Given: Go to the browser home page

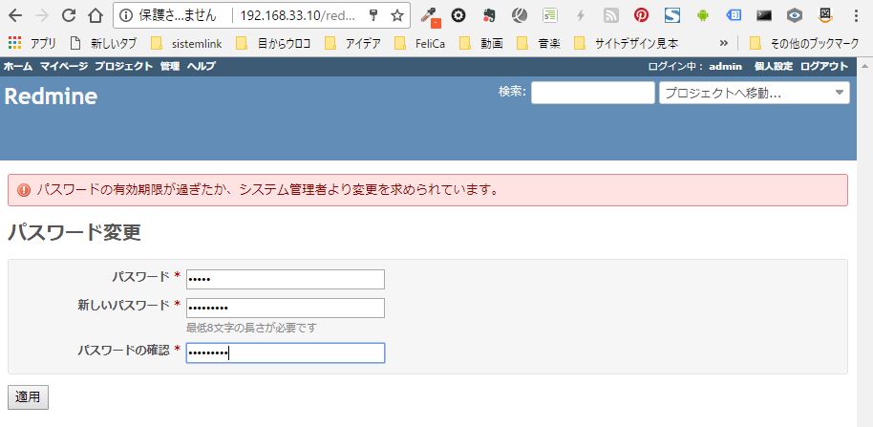Looking at the screenshot, I should point(96,15).
